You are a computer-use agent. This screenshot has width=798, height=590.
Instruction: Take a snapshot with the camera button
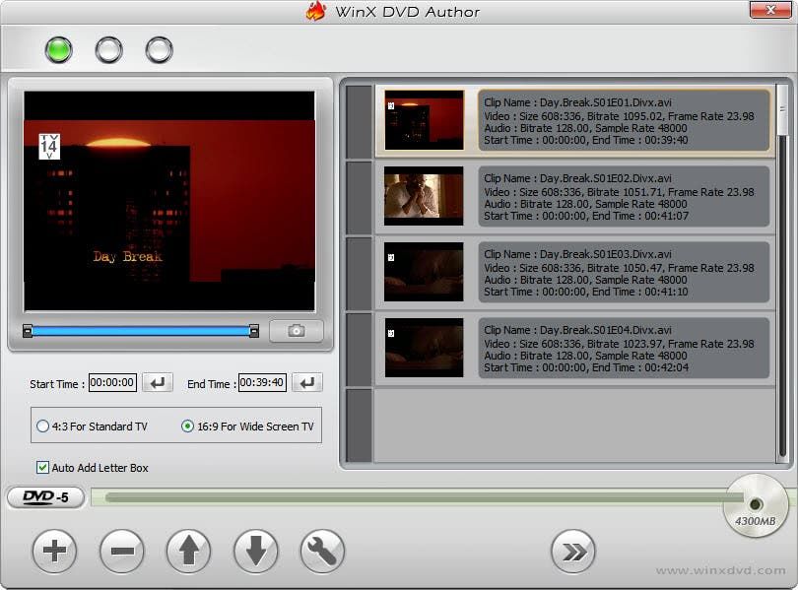[297, 331]
